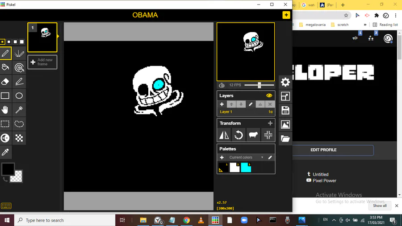The height and width of the screenshot is (226, 402).
Task: Select the Color picker eyedropper tool
Action: click(x=5, y=152)
